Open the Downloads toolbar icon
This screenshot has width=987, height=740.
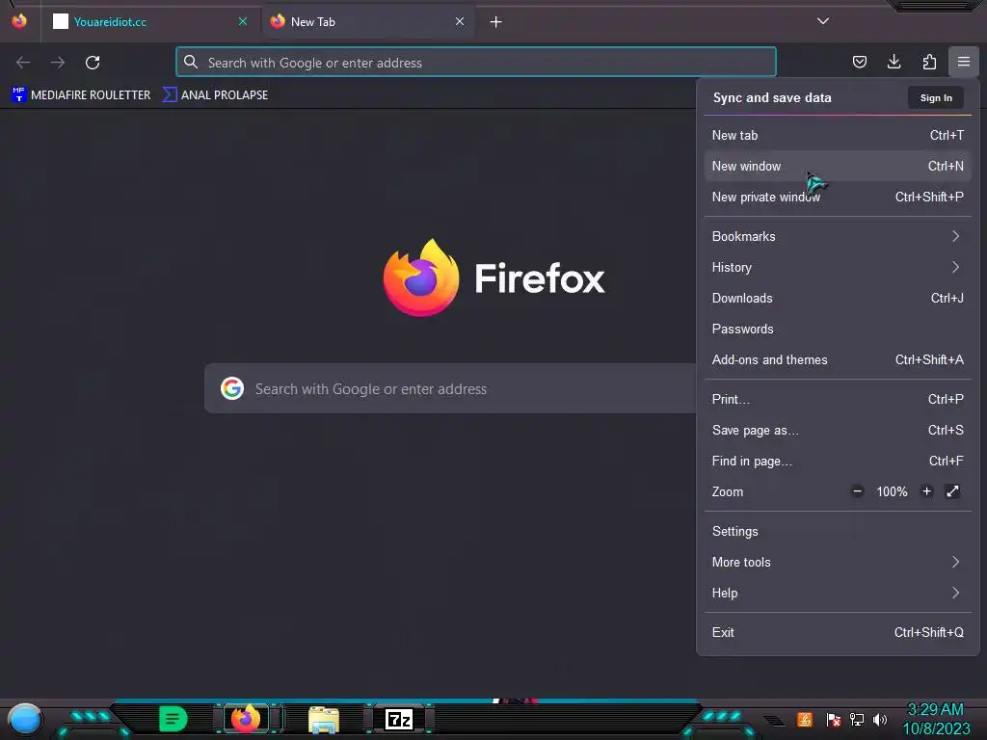click(894, 62)
